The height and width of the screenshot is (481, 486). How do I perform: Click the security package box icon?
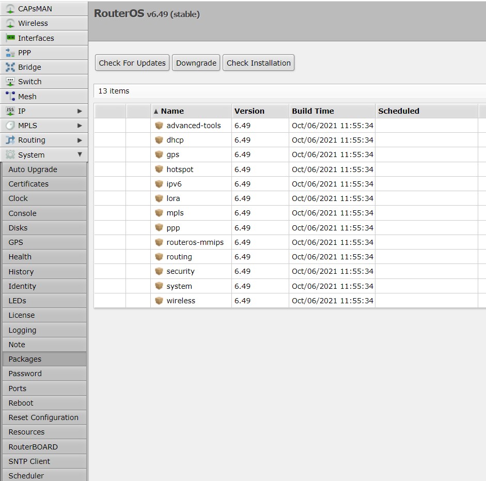click(x=159, y=271)
